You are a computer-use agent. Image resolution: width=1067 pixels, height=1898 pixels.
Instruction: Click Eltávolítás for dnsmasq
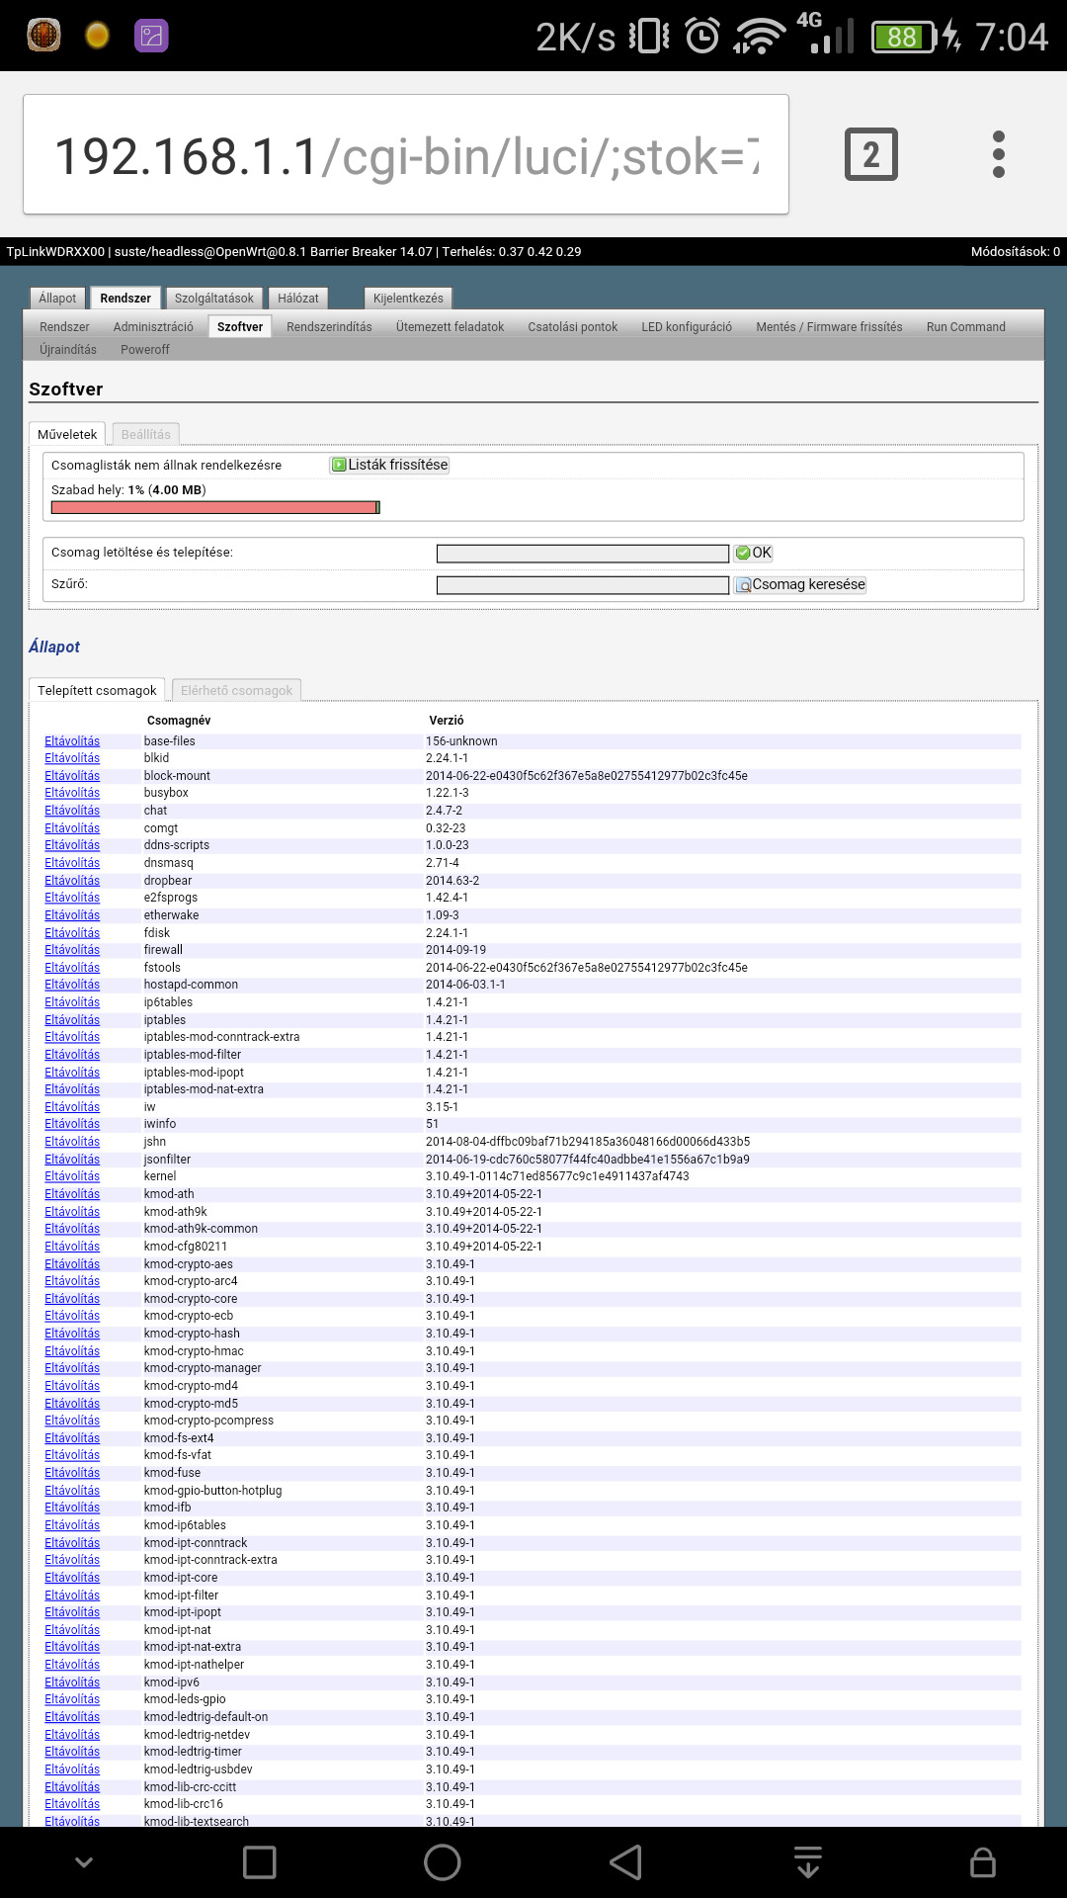coord(72,863)
